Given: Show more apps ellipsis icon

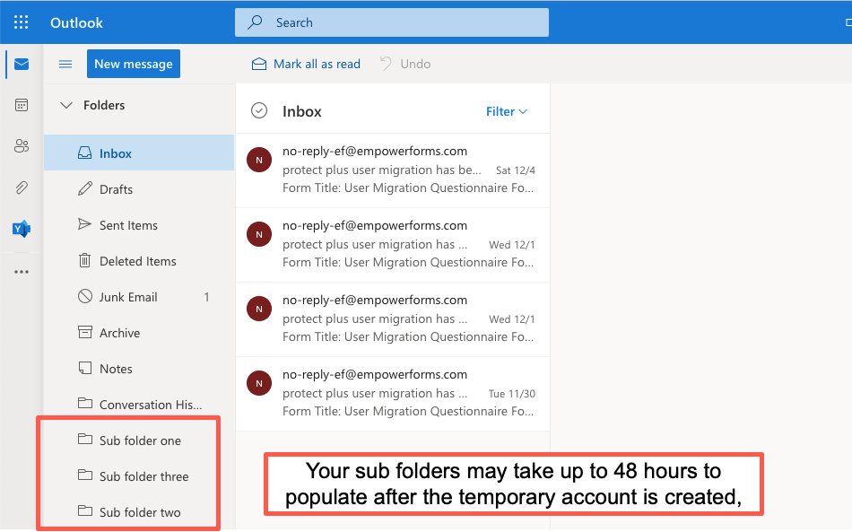Looking at the screenshot, I should (x=22, y=272).
